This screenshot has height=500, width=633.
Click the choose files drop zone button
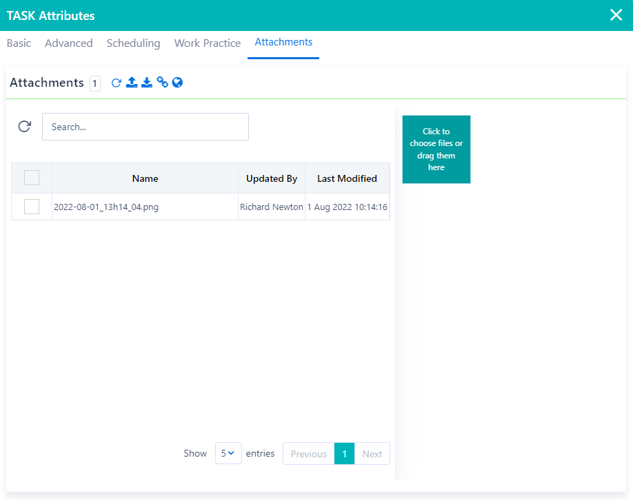pyautogui.click(x=436, y=149)
